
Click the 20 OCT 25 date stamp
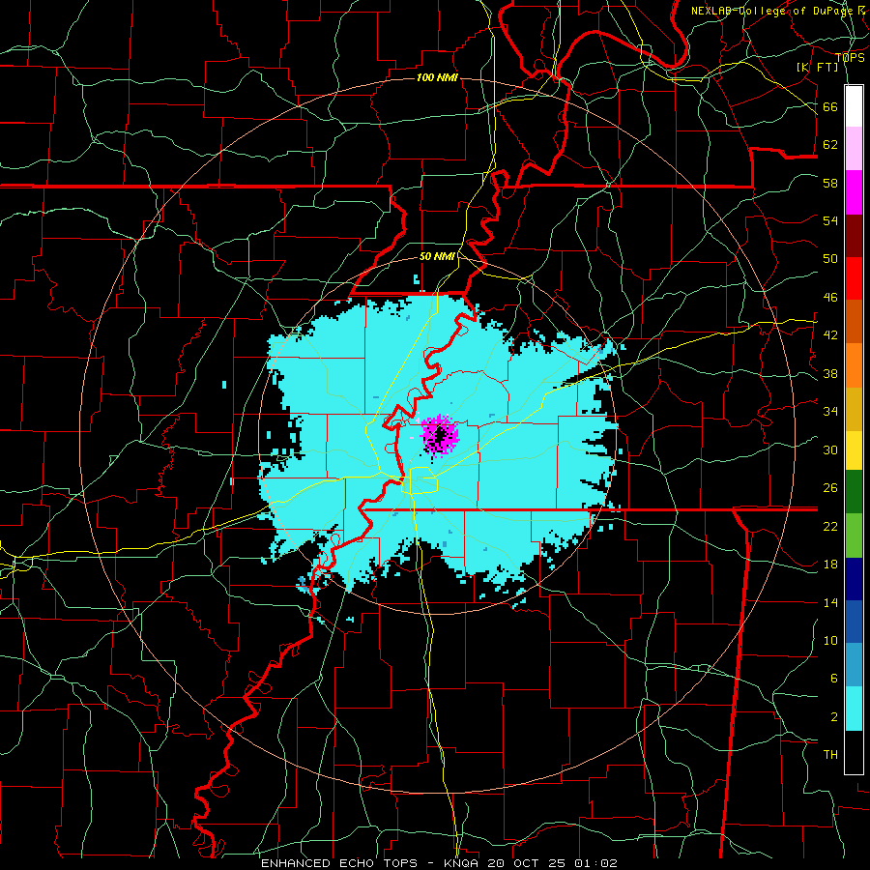tap(528, 863)
